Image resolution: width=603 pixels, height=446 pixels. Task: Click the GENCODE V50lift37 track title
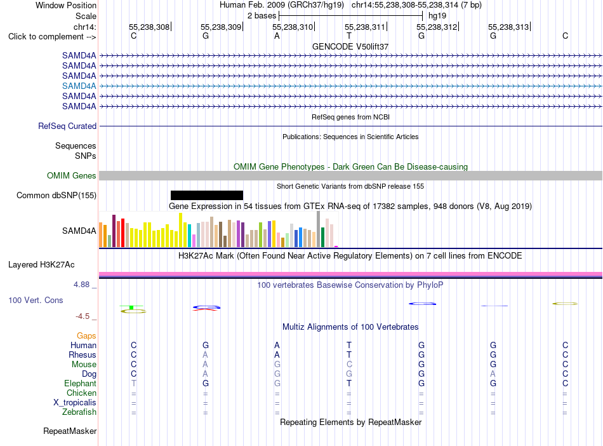click(350, 46)
